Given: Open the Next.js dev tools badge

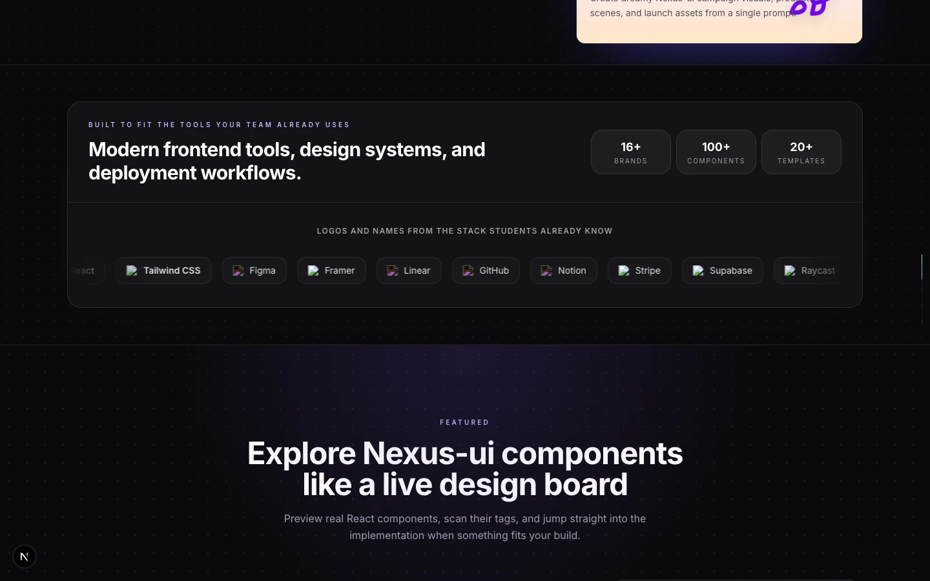Looking at the screenshot, I should tap(25, 556).
